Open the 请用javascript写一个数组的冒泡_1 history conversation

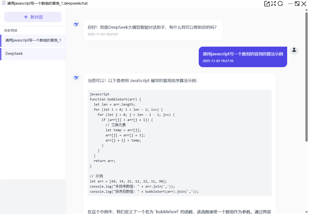coord(33,40)
